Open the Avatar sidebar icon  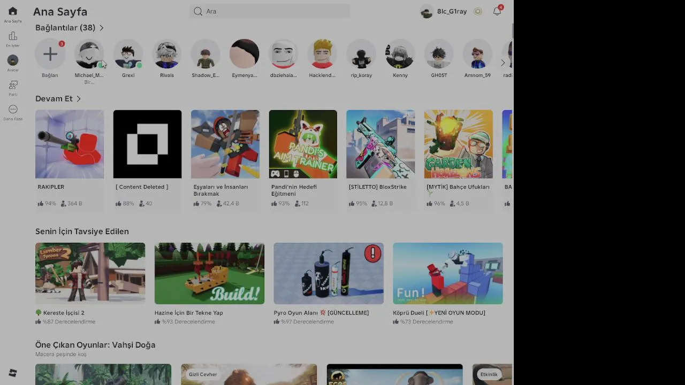click(13, 60)
